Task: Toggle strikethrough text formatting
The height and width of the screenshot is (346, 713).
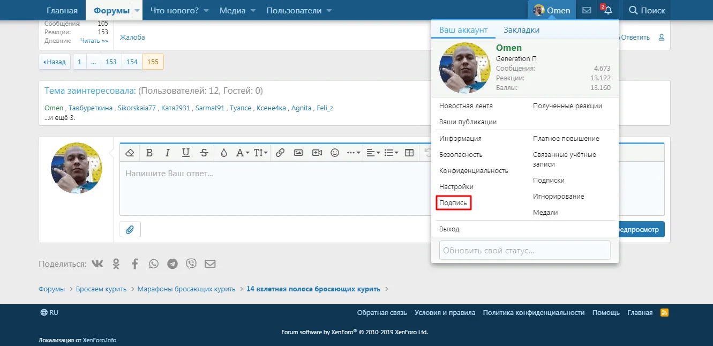Action: 204,153
